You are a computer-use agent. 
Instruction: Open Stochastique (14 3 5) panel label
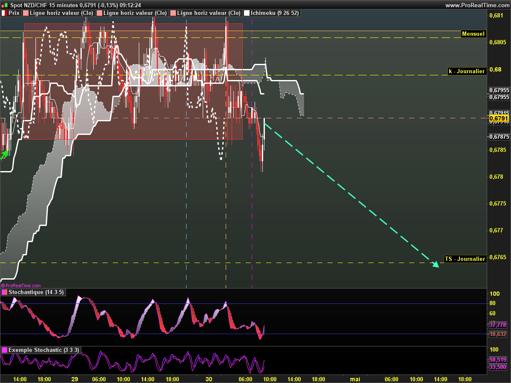click(36, 292)
